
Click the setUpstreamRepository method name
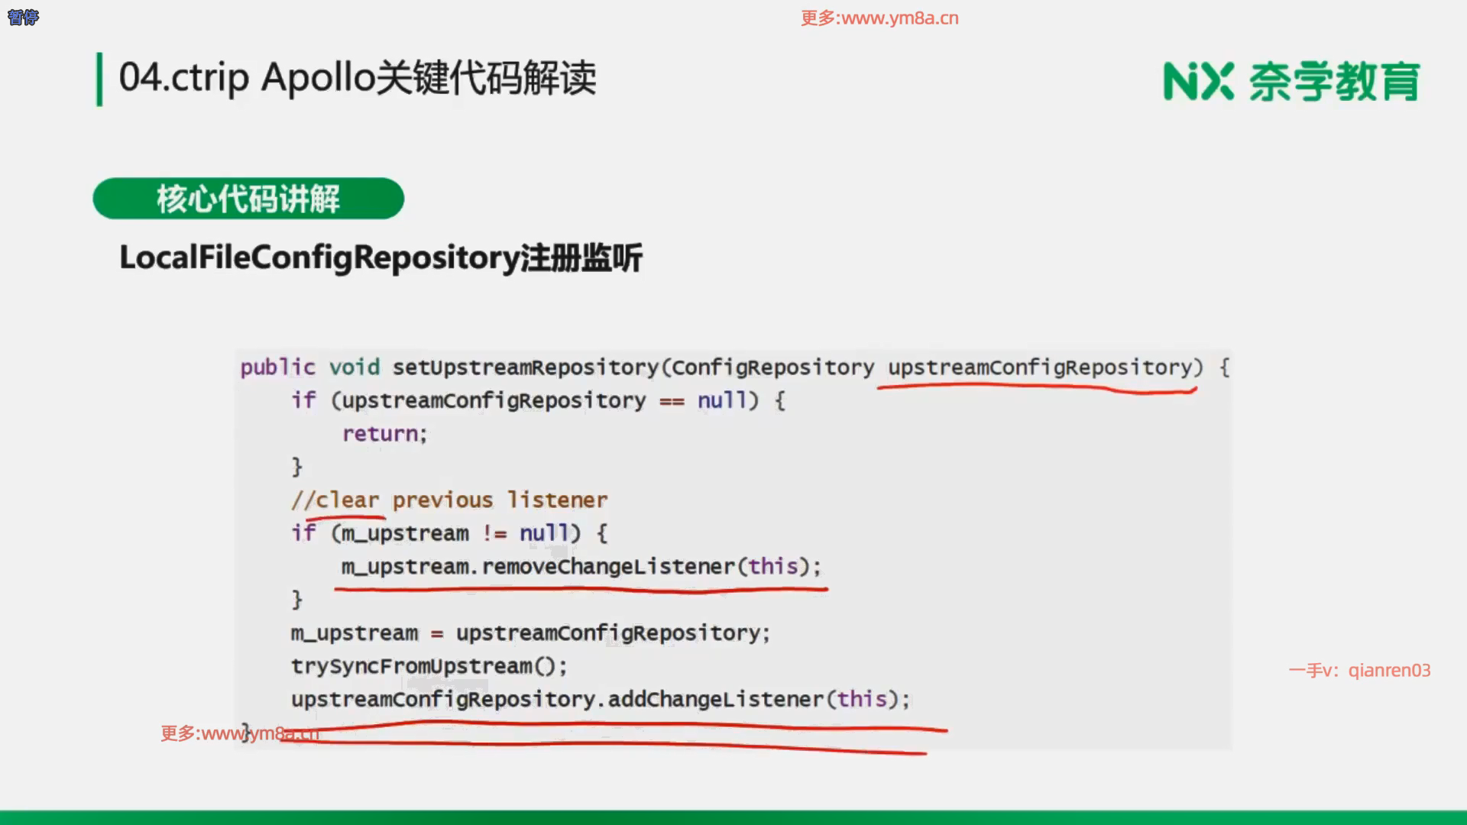pyautogui.click(x=525, y=367)
